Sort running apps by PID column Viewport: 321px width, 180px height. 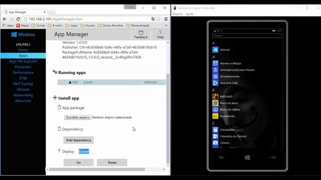point(73,82)
